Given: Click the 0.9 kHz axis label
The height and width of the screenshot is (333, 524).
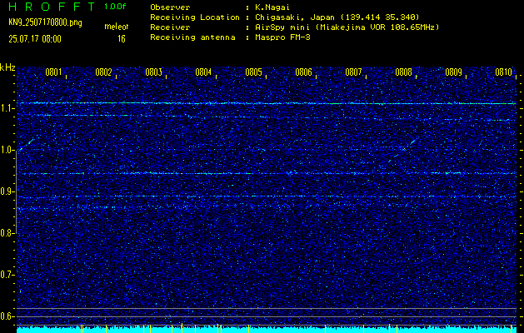Looking at the screenshot, I should 7,191.
